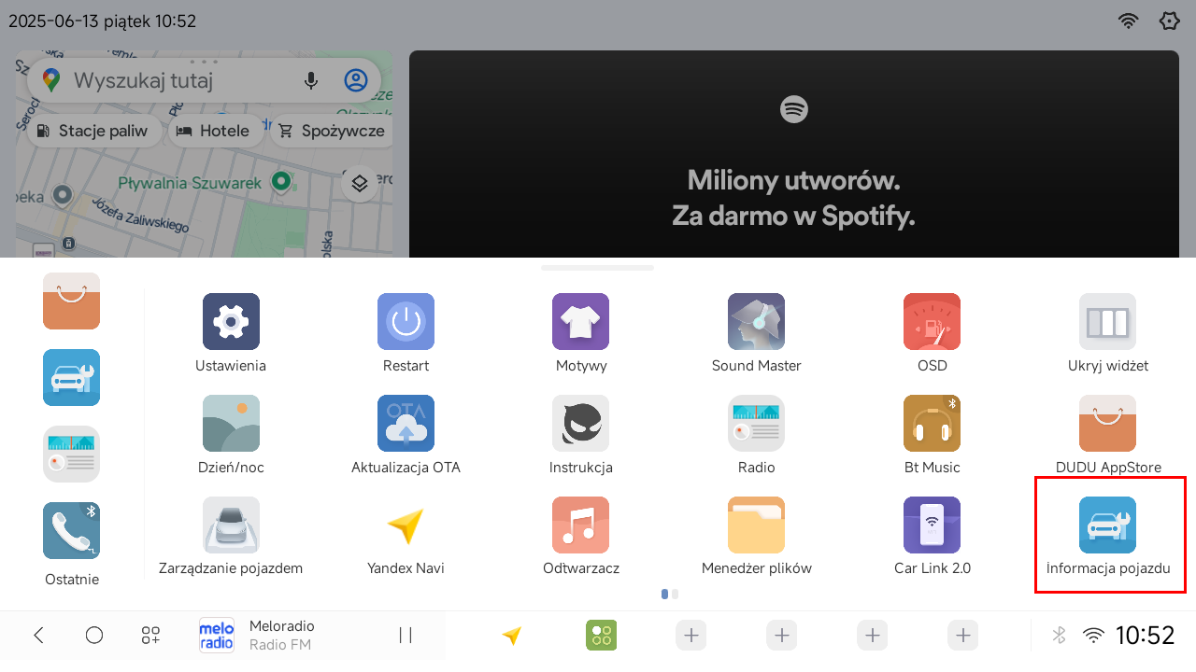Screen dimensions: 1196x672
Task: Open Sound Master
Action: pos(756,322)
